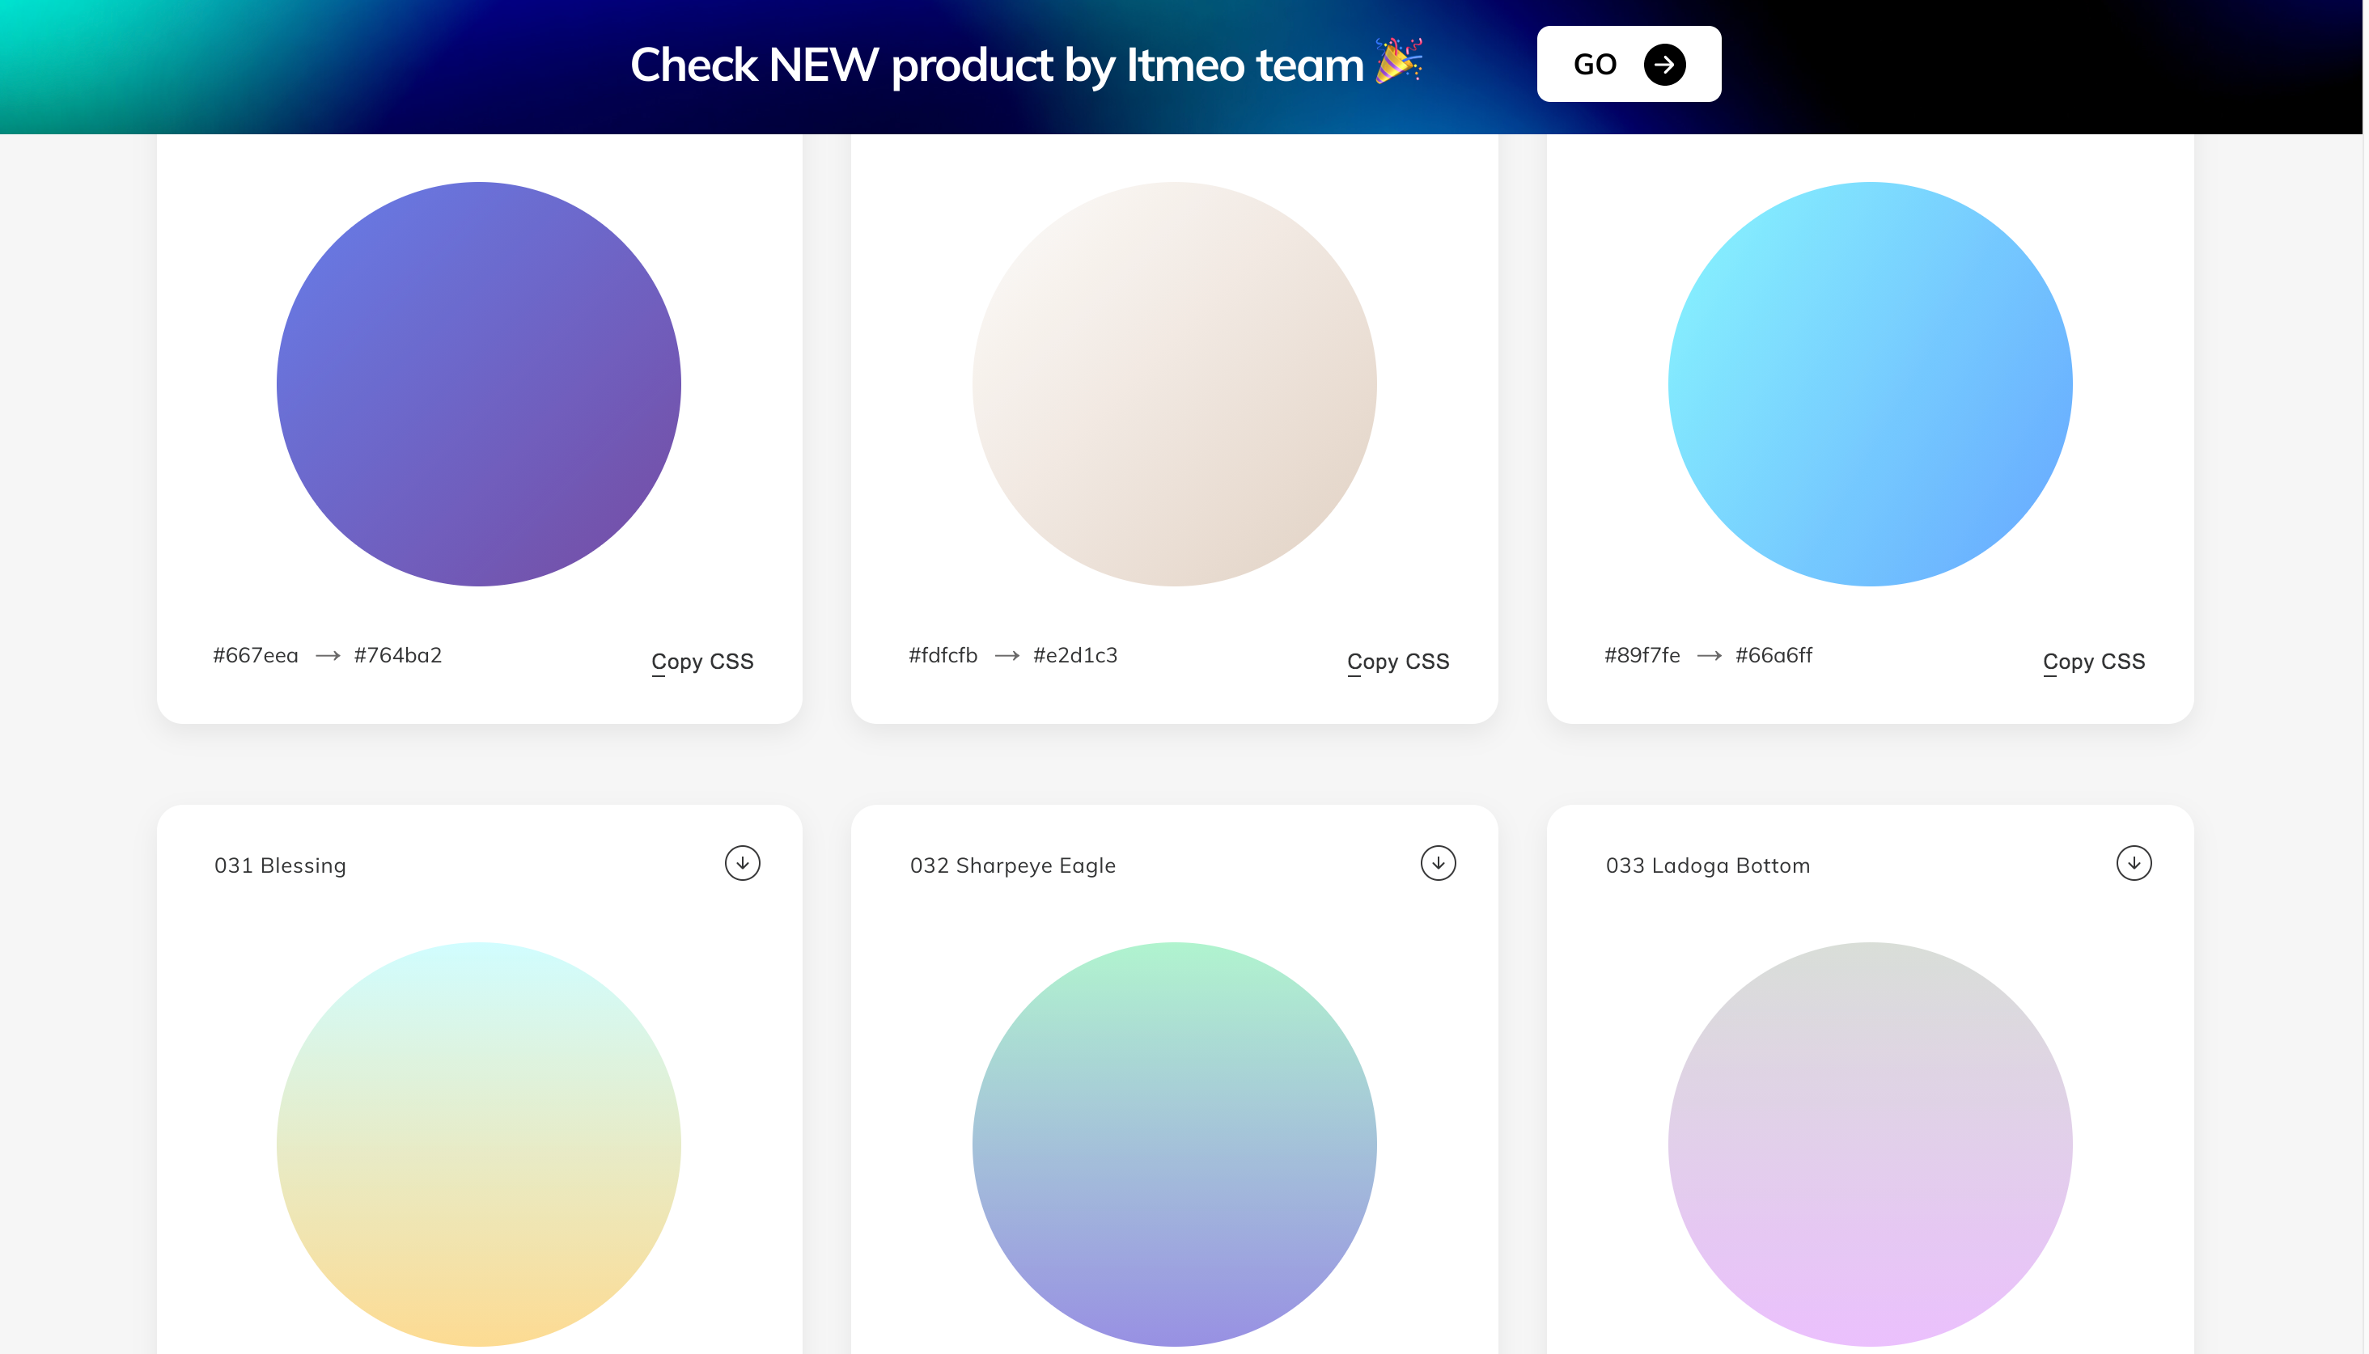The image size is (2369, 1354).
Task: Copy CSS for the #667eea gradient
Action: coord(702,661)
